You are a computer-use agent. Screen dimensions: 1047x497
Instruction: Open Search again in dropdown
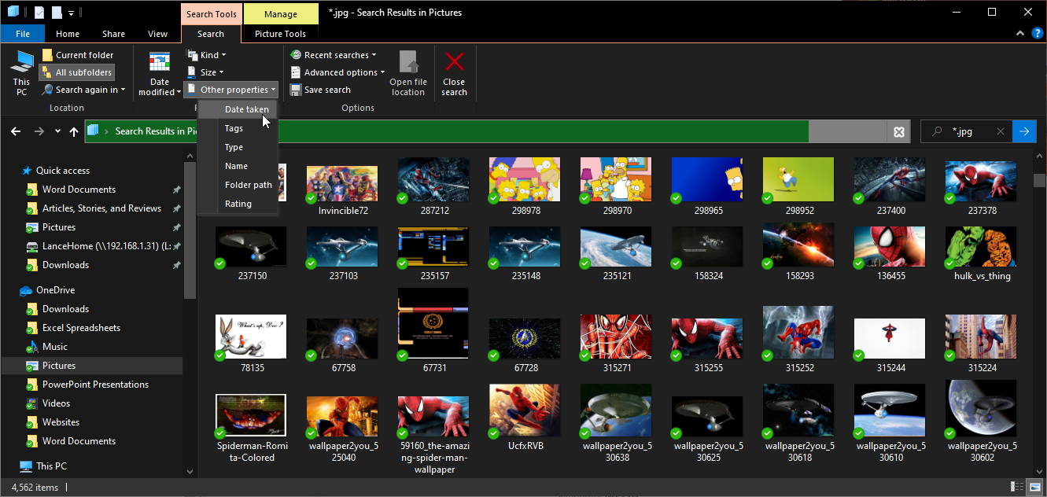(83, 90)
